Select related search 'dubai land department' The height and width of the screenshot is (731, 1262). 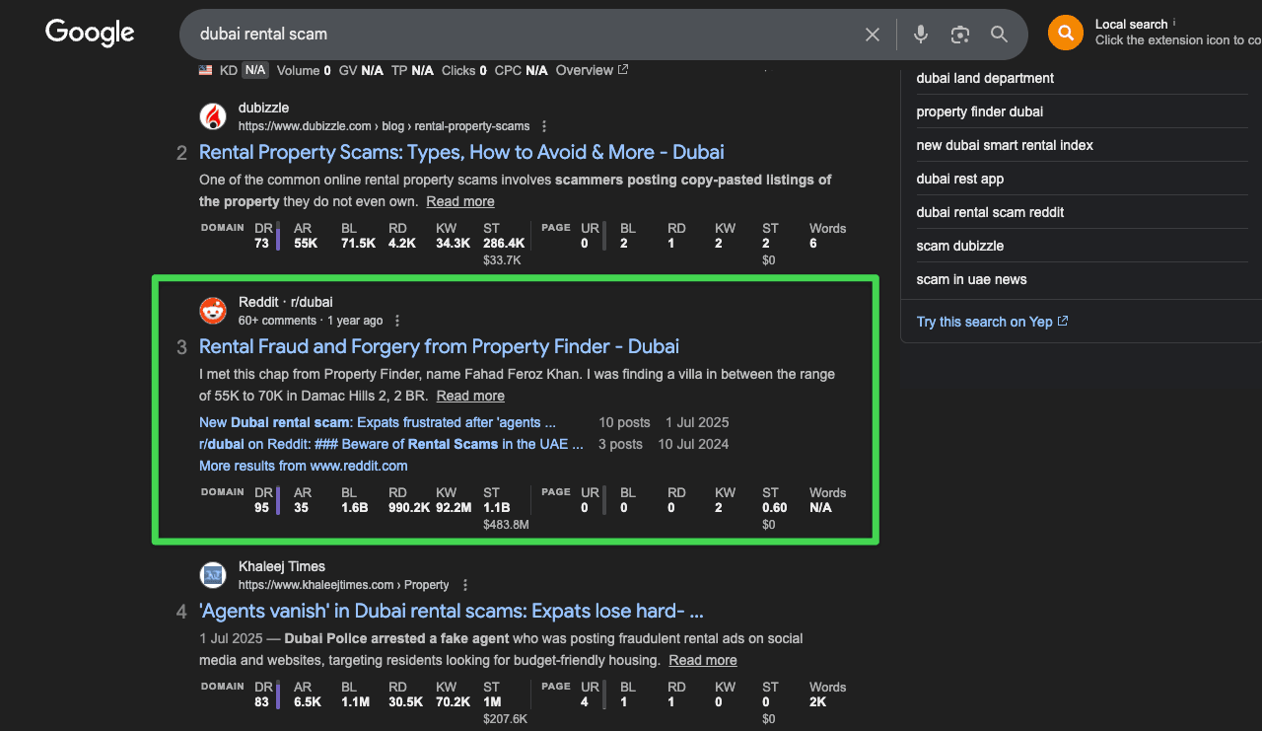click(986, 78)
